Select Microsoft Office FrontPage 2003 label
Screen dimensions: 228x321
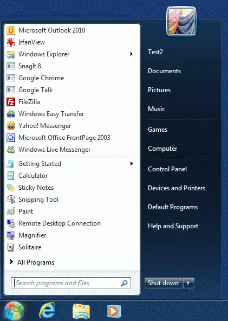[64, 138]
